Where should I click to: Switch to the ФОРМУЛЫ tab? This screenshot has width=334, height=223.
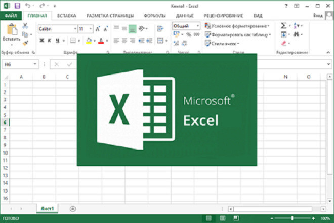coord(155,16)
